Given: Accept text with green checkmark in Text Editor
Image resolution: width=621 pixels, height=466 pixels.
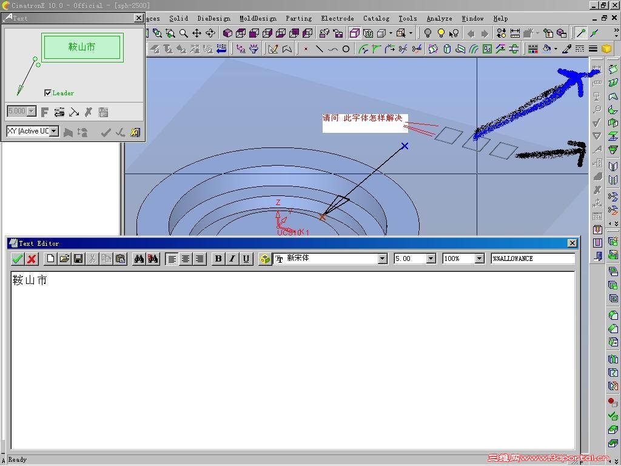Looking at the screenshot, I should [x=17, y=258].
